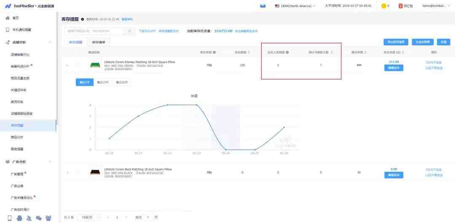
Task: Click the info icon beside 库存提醒 title
Action: 83,19
